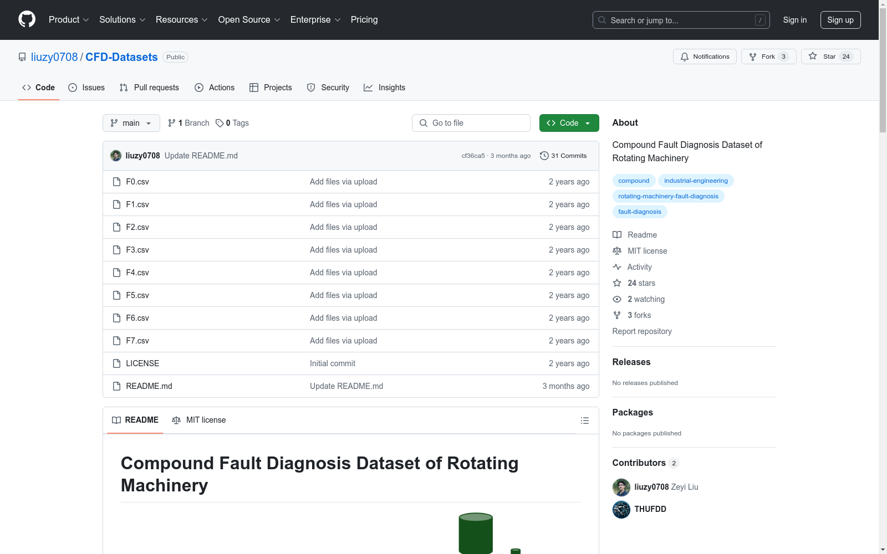Open the Product dropdown menu
This screenshot has height=554, width=887.
pyautogui.click(x=69, y=19)
